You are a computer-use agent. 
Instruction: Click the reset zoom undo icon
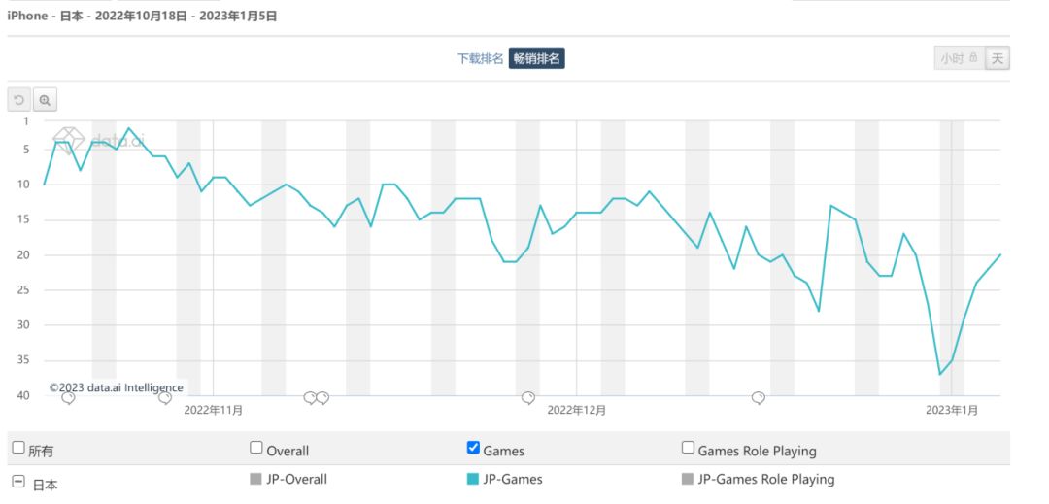[x=19, y=100]
